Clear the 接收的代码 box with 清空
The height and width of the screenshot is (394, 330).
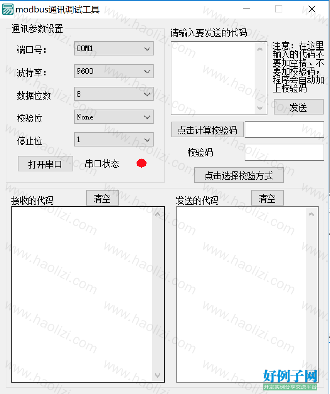tap(102, 198)
